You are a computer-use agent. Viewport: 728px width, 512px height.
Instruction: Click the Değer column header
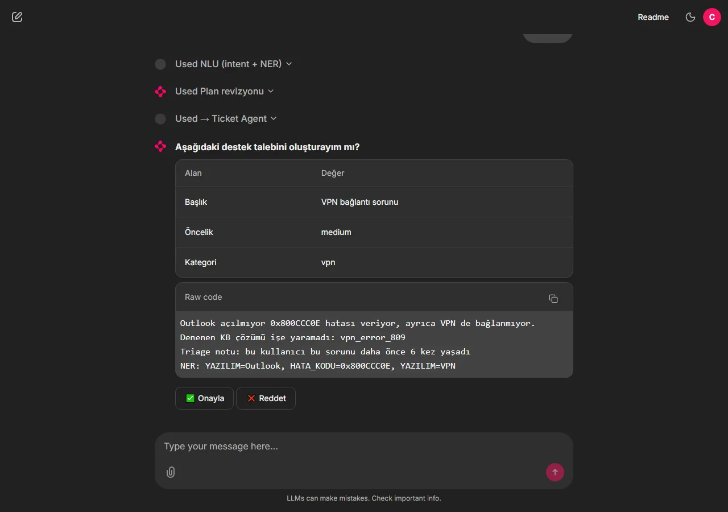[x=333, y=173]
